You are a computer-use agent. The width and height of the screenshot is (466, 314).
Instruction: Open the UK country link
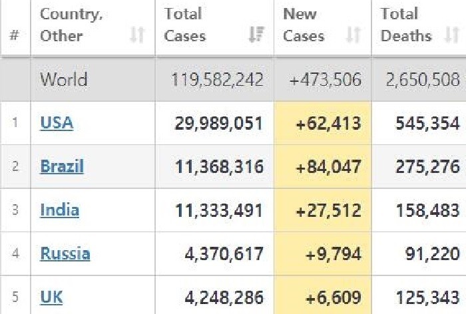52,297
